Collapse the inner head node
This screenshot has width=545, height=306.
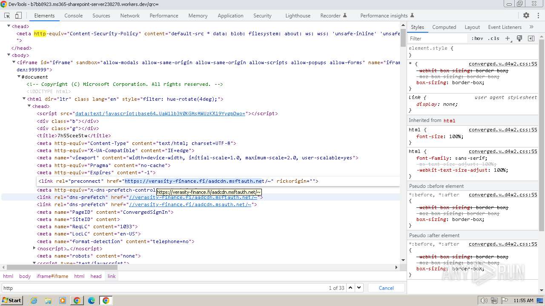[x=29, y=106]
